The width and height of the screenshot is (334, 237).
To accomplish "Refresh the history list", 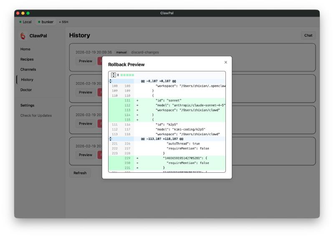I will [80, 173].
